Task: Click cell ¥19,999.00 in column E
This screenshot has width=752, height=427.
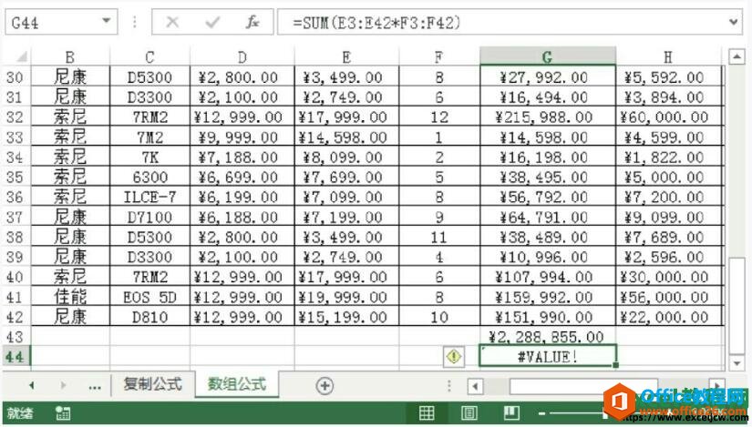Action: (346, 297)
